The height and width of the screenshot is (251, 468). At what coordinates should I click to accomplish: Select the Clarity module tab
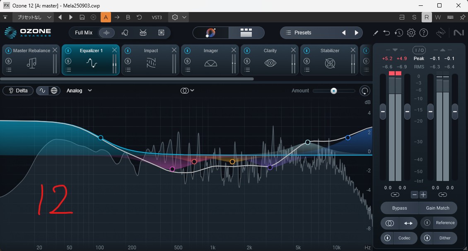tap(270, 60)
